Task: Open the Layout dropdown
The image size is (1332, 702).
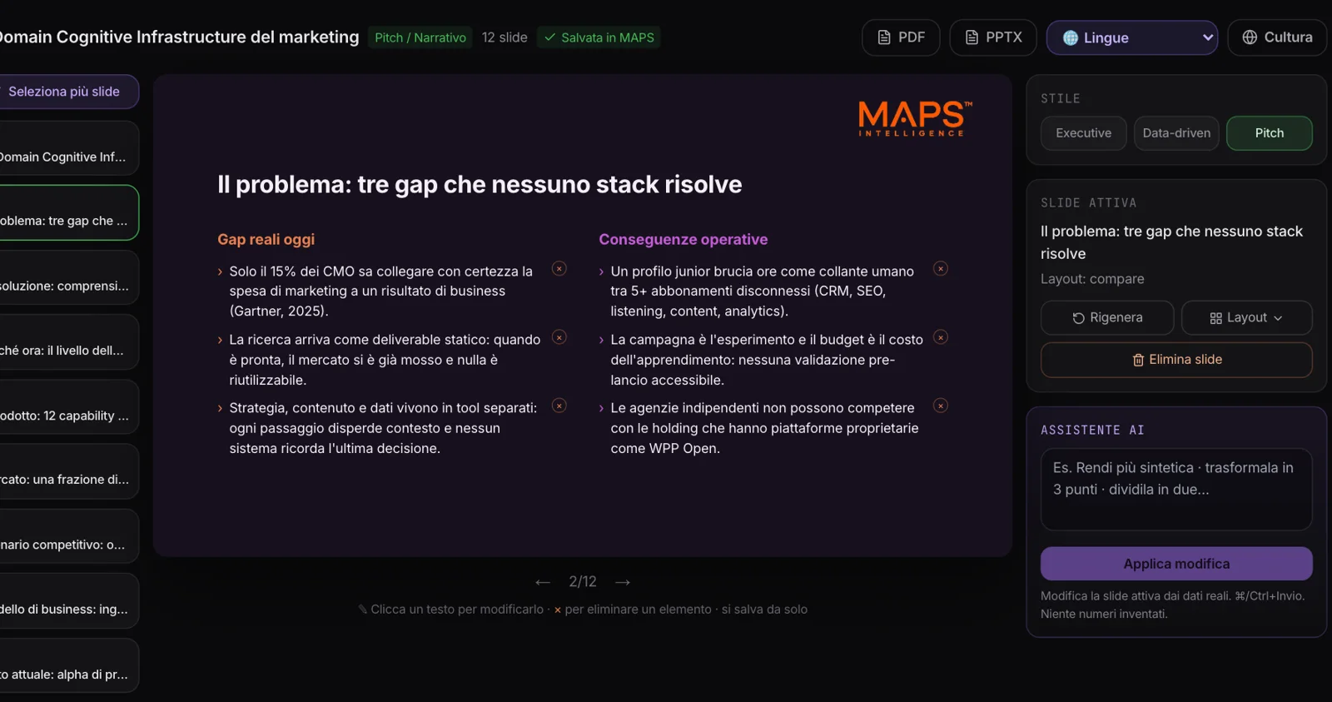Action: click(1247, 317)
